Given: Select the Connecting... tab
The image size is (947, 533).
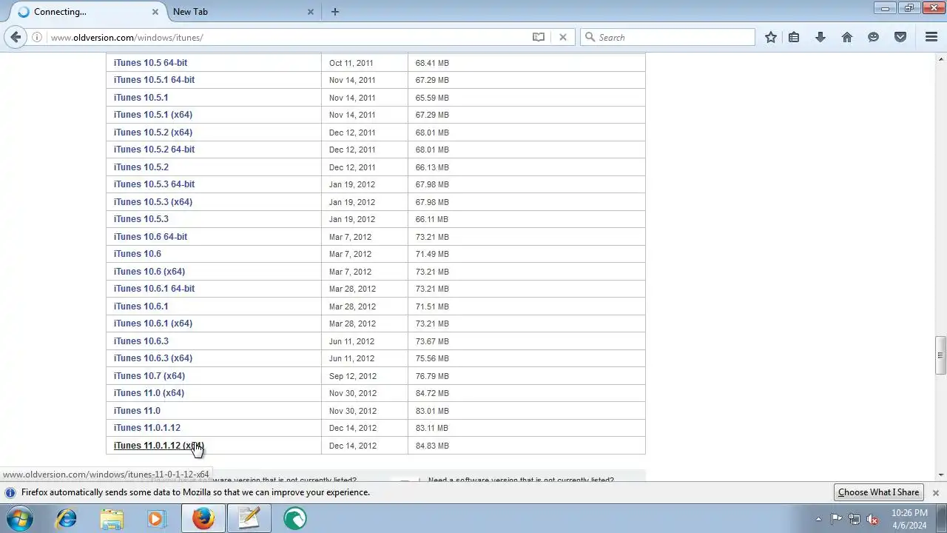Looking at the screenshot, I should [88, 12].
